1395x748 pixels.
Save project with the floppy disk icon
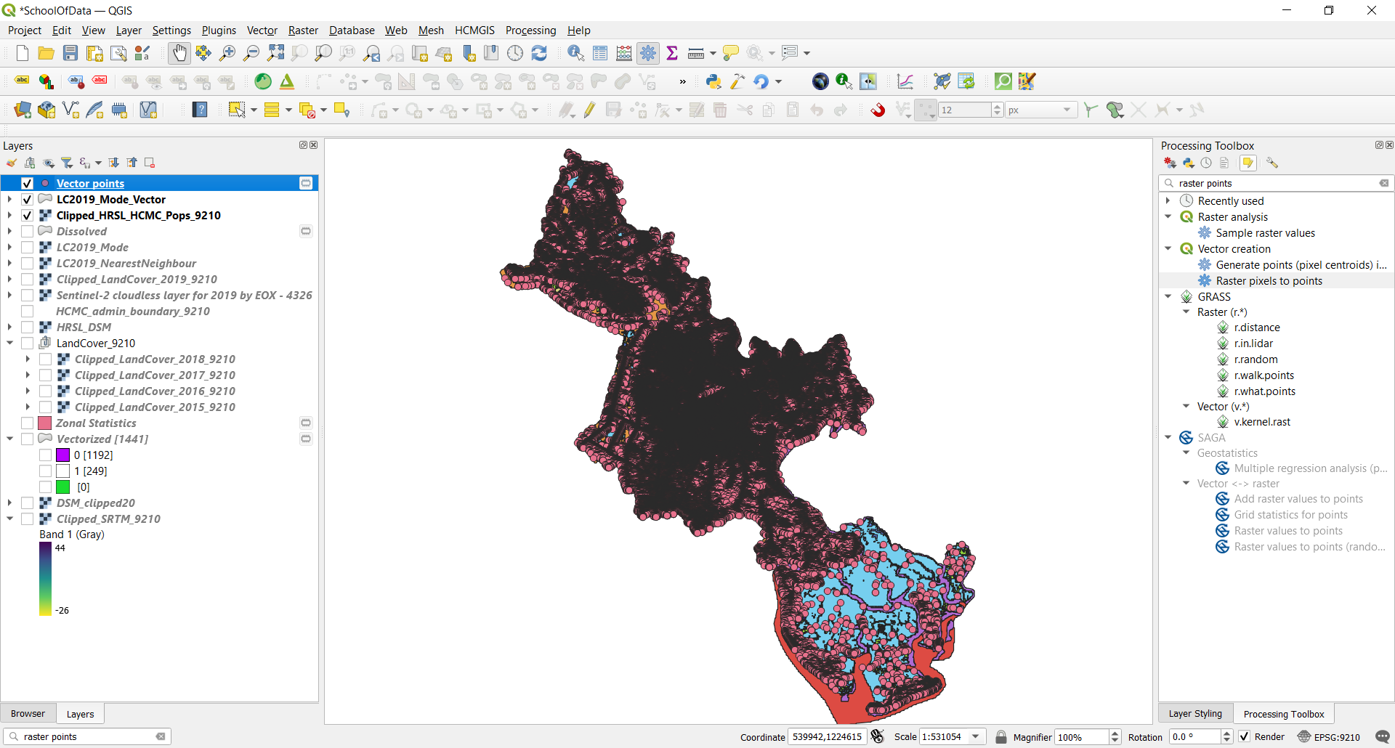point(70,53)
